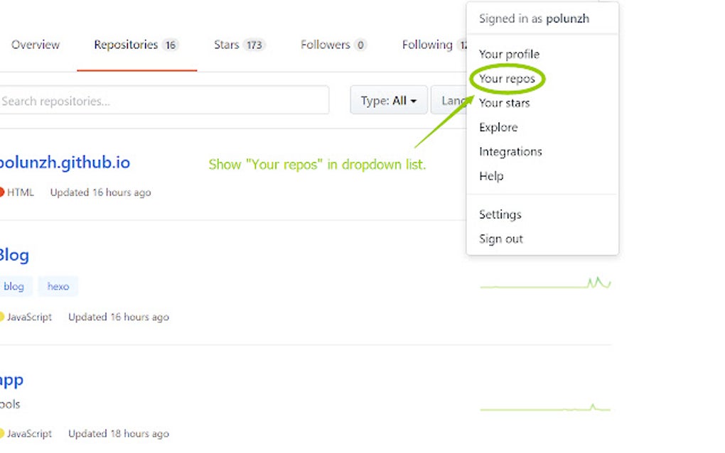Select the hexo topic tag
Viewport: 725px width, 453px height.
pos(58,287)
